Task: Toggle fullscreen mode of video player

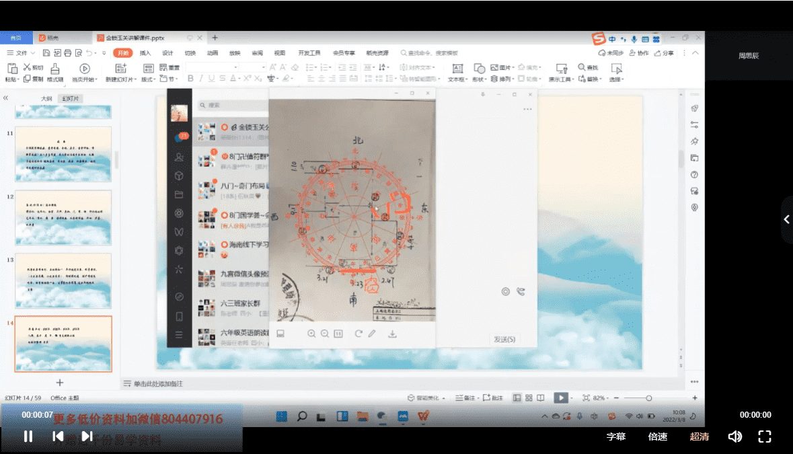Action: click(765, 437)
